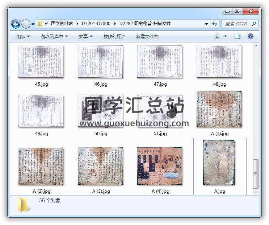
Task: Click the magnifier search icon
Action: (254, 24)
